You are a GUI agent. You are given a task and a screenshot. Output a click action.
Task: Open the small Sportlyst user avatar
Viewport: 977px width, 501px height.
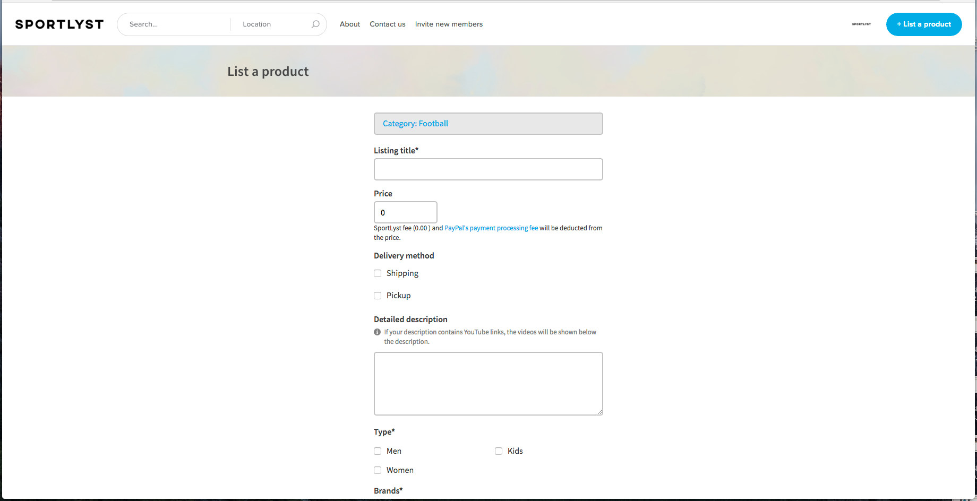tap(861, 24)
